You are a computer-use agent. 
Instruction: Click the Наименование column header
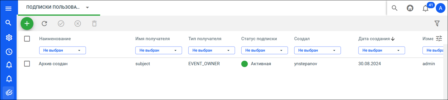[55, 39]
